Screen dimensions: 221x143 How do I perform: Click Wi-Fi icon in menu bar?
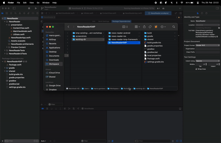click(x=182, y=3)
